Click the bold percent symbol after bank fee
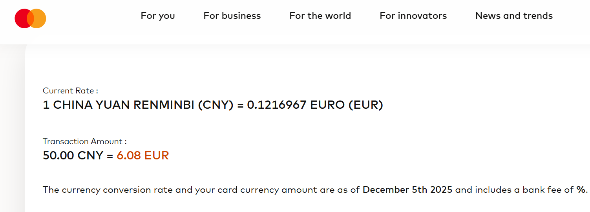This screenshot has width=590, height=212. point(581,190)
